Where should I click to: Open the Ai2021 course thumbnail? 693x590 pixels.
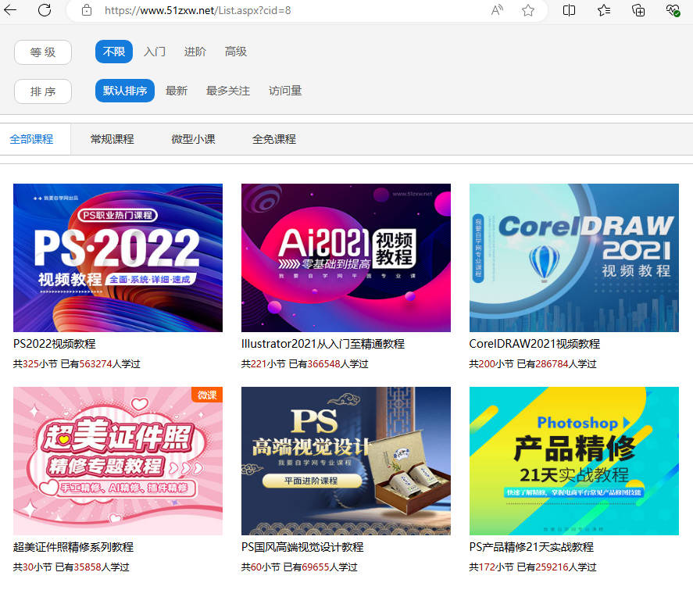pos(346,258)
